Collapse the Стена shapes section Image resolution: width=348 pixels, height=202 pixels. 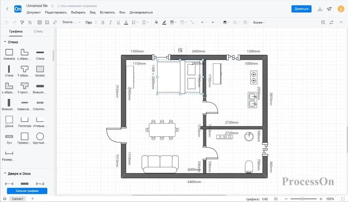[x=5, y=42]
